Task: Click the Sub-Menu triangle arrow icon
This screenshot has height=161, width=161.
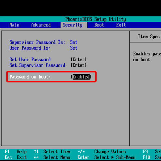Action: point(112,157)
